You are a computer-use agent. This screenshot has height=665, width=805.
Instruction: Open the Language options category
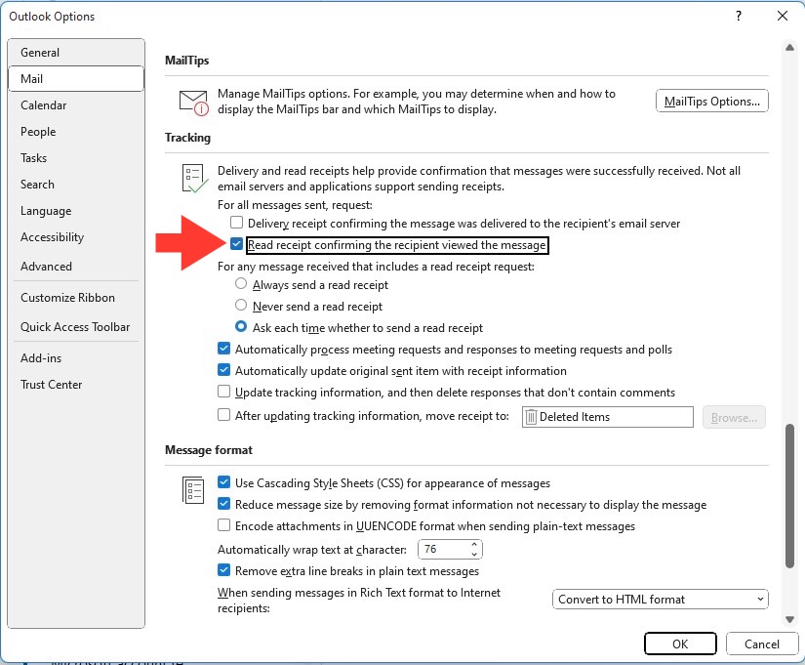click(x=76, y=211)
